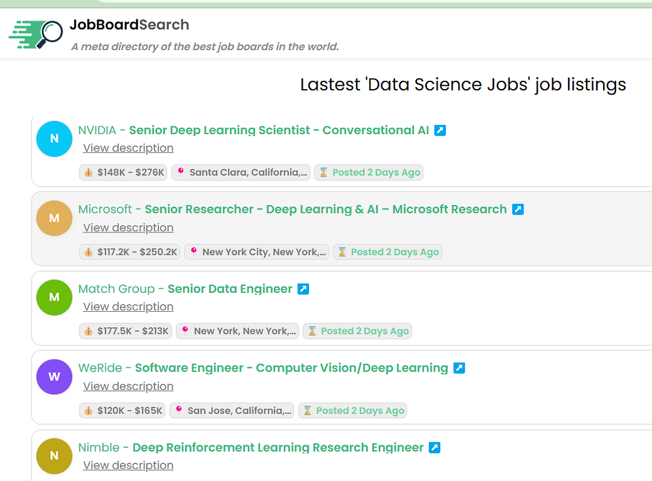Expand View description for Match Group listing
652x481 pixels.
128,307
